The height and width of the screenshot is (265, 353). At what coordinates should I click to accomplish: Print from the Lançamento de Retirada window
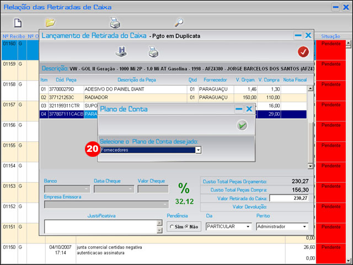tap(153, 52)
